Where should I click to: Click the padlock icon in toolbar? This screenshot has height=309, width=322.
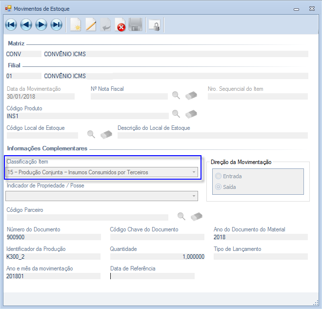154,25
